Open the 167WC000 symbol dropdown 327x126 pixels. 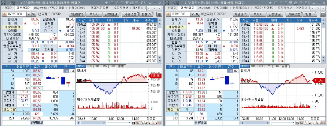click(x=192, y=14)
